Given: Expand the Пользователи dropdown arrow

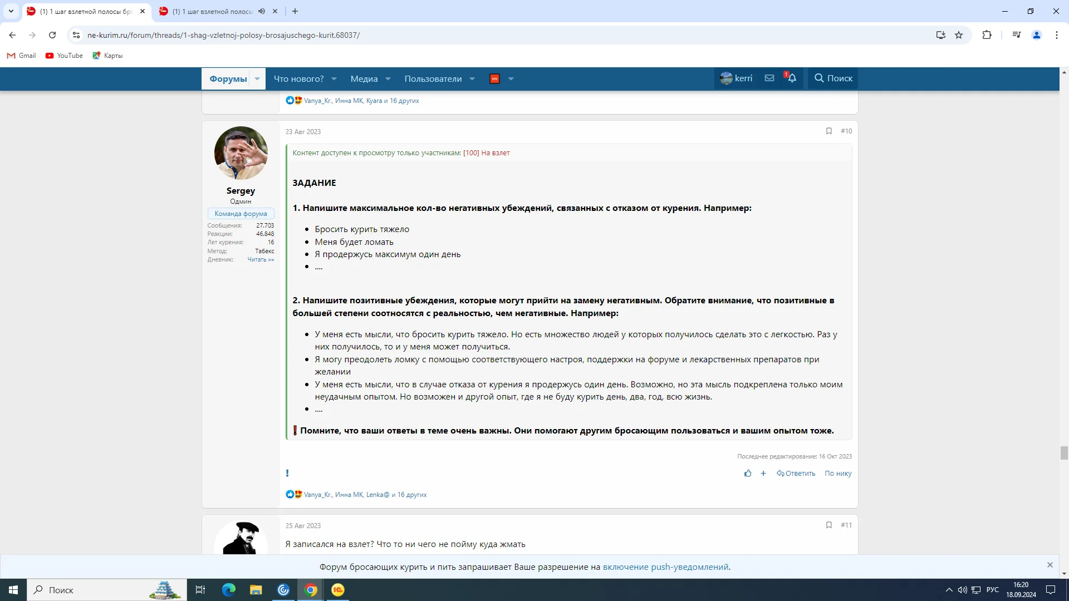Looking at the screenshot, I should tap(472, 79).
